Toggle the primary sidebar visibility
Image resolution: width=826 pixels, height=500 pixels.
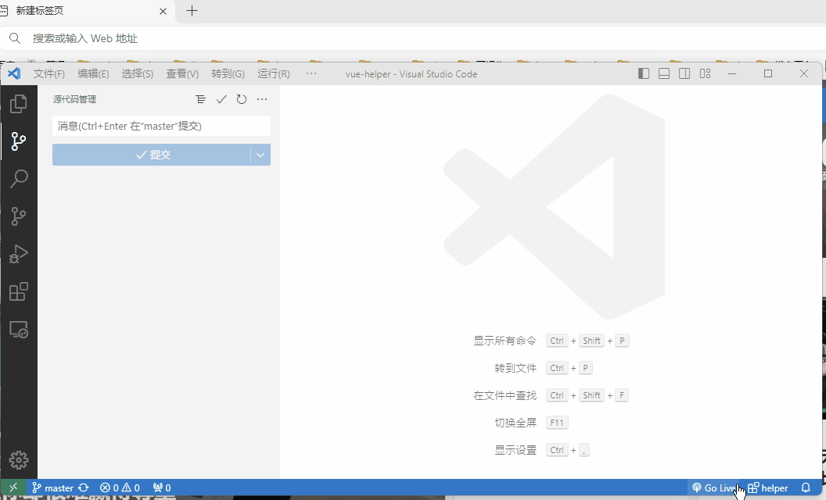pyautogui.click(x=644, y=73)
